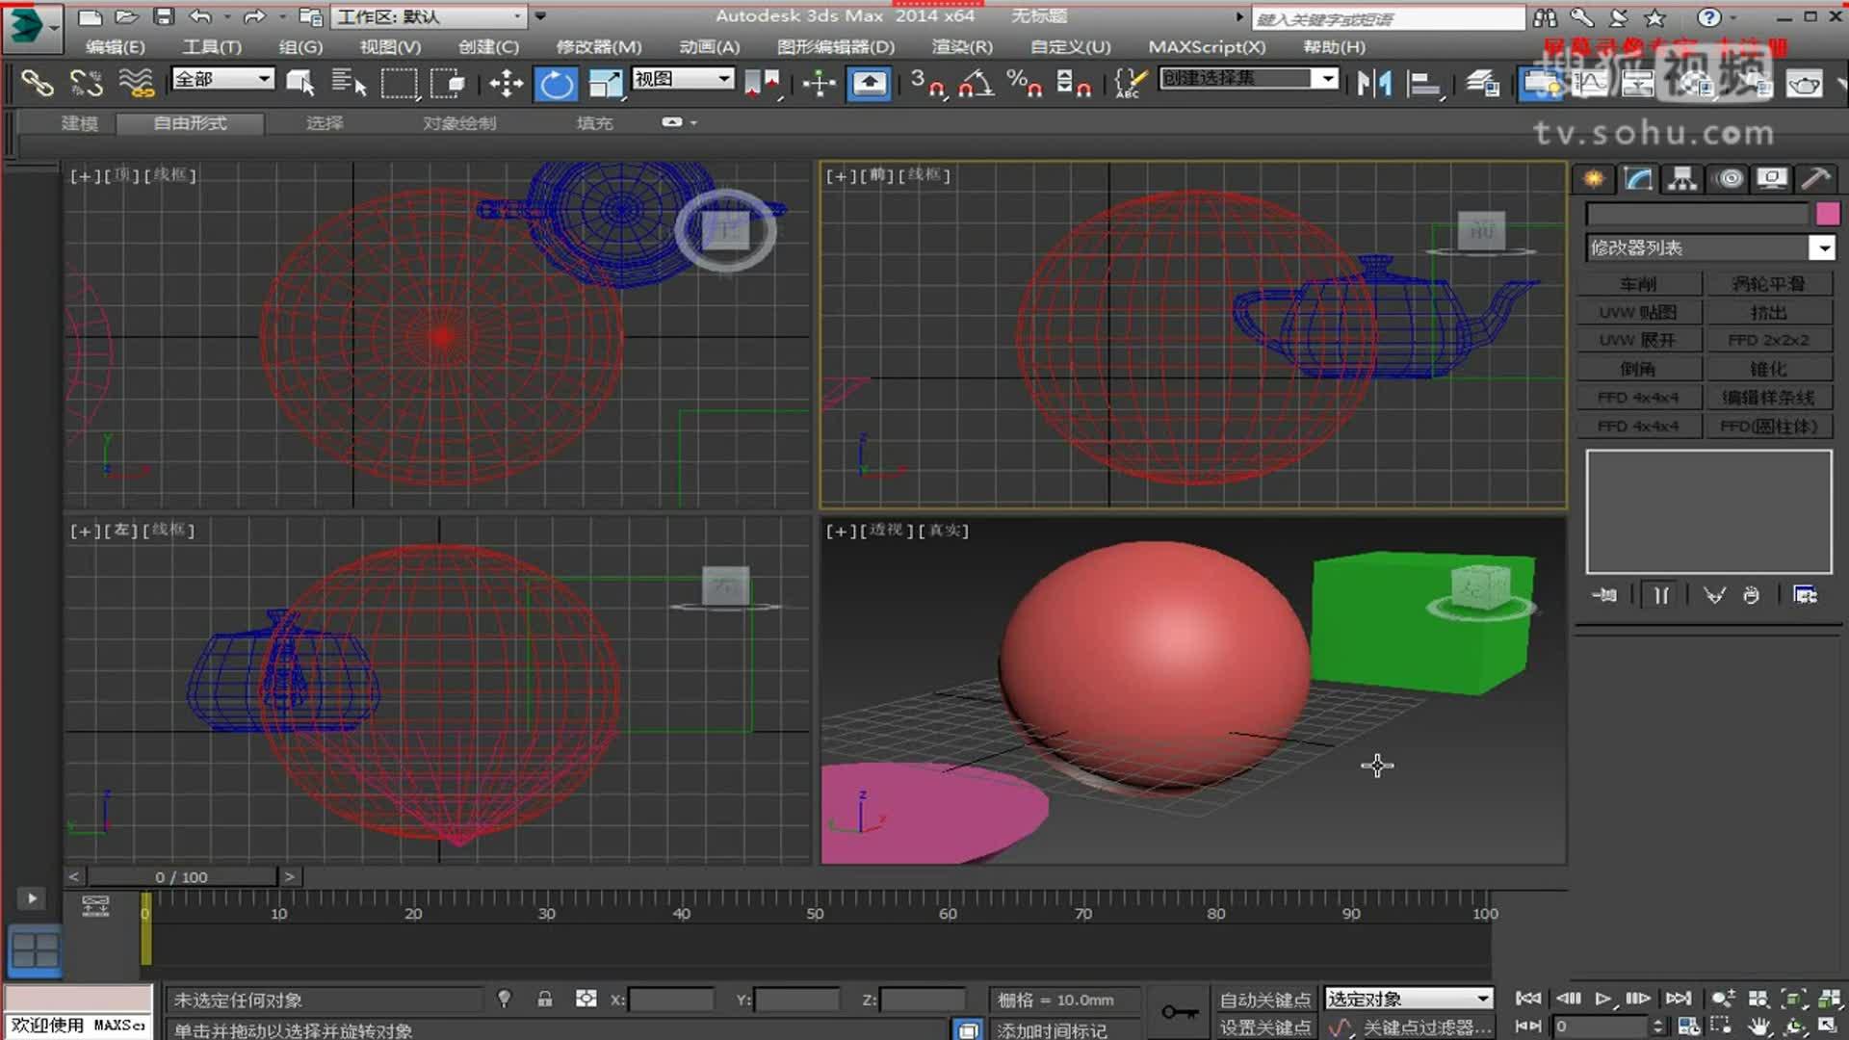Click the object color swatch in modify panel
1849x1040 pixels.
[x=1828, y=213]
